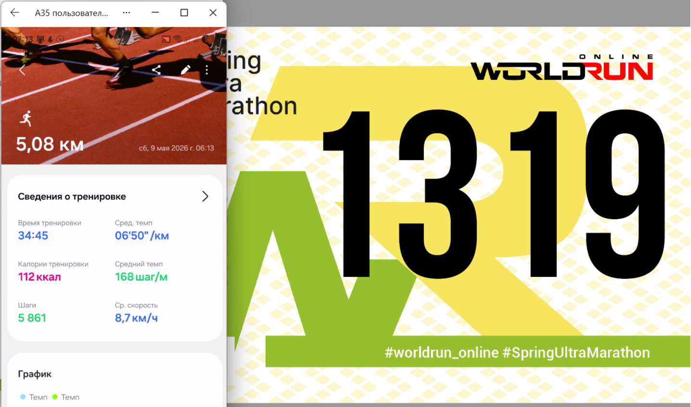Click the 112 ккал calories value
The image size is (691, 407).
pyautogui.click(x=39, y=277)
